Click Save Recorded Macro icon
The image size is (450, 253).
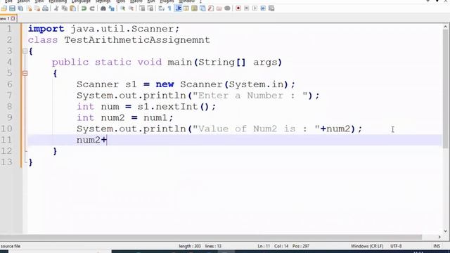(x=271, y=8)
